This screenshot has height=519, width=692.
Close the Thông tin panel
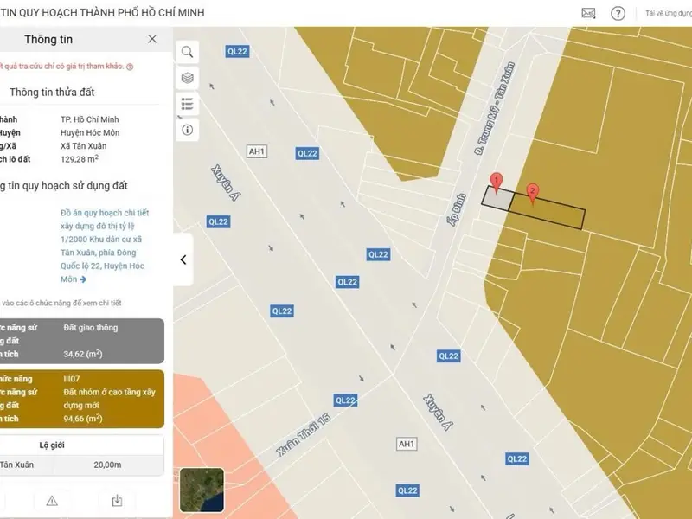tap(152, 39)
